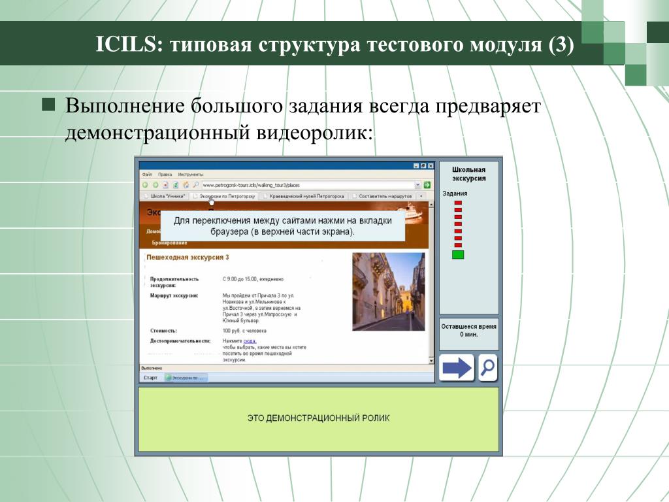Click the Выполнено status bar text
Screen dimensions: 669x502
152,368
